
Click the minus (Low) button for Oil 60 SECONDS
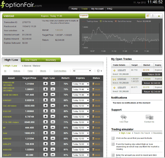click(x=53, y=95)
